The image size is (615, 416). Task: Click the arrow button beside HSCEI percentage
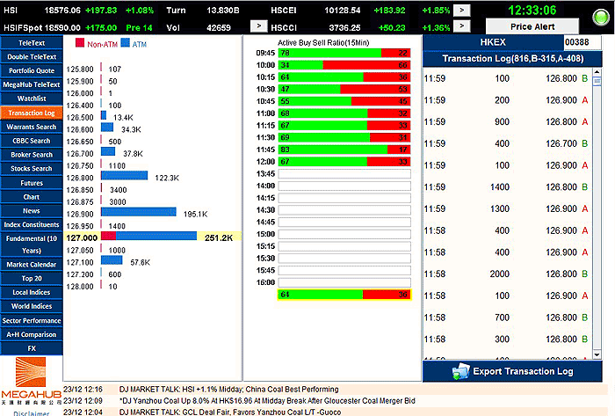[x=463, y=10]
